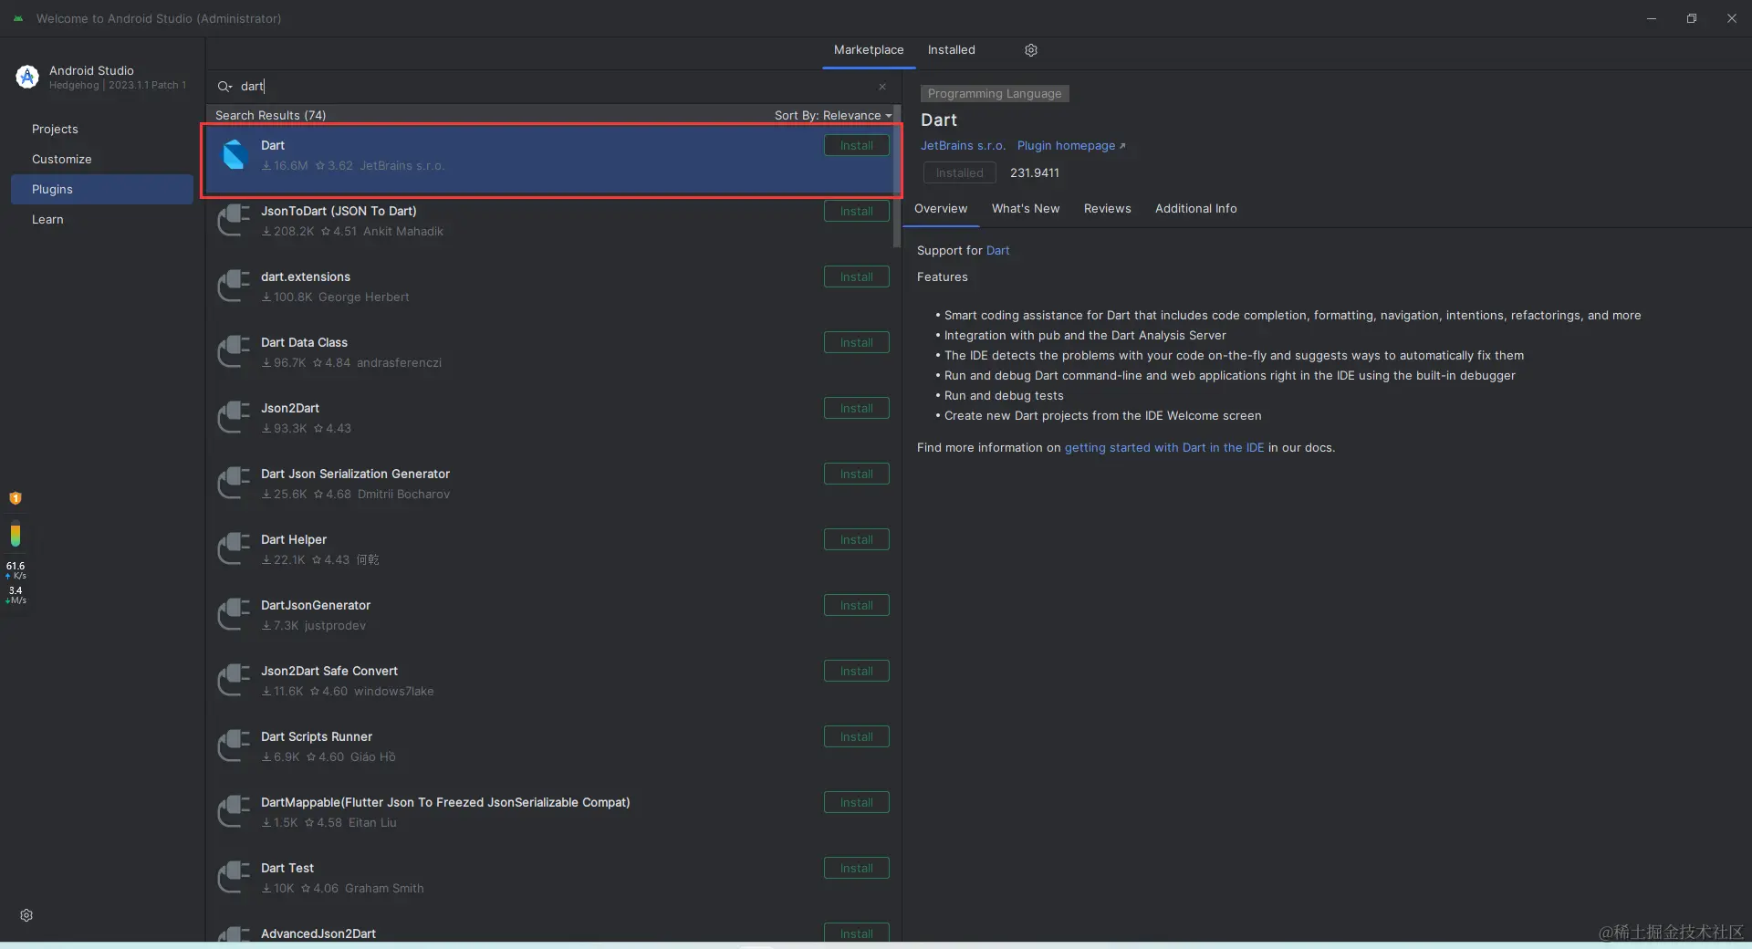The height and width of the screenshot is (949, 1752).
Task: Install the Dart Data Class plugin
Action: pos(857,342)
